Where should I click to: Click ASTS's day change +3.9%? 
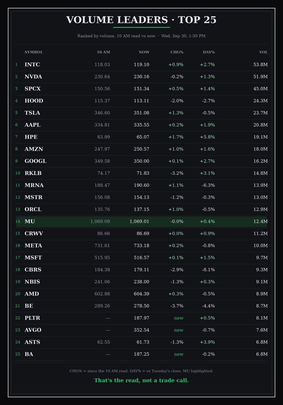(207, 342)
